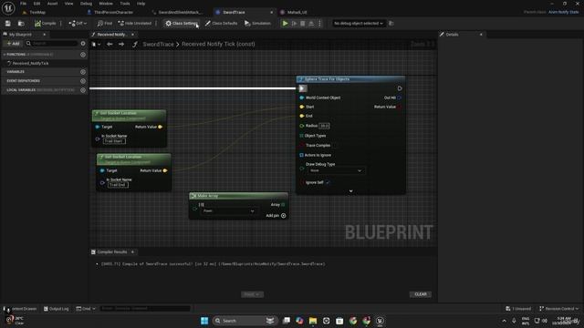Edit the Trail End socket name
The height and width of the screenshot is (328, 584).
coord(118,185)
